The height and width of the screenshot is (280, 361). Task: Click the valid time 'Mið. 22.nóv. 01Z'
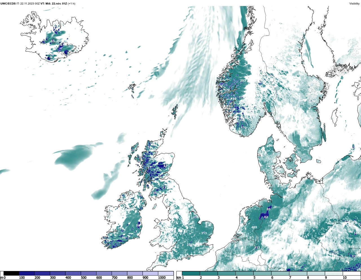[56, 4]
